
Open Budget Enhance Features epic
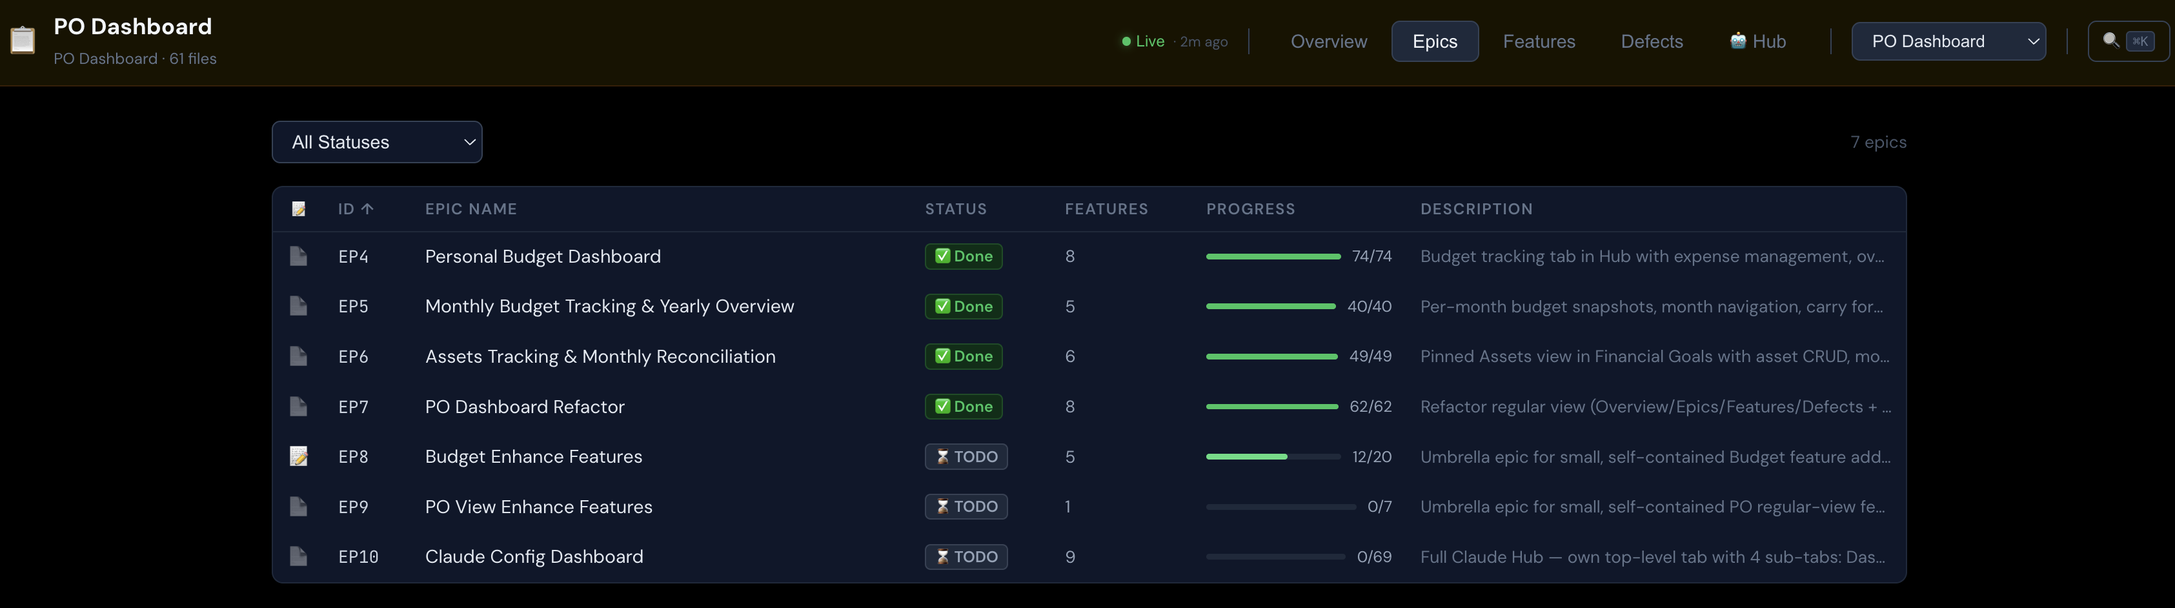tap(532, 456)
